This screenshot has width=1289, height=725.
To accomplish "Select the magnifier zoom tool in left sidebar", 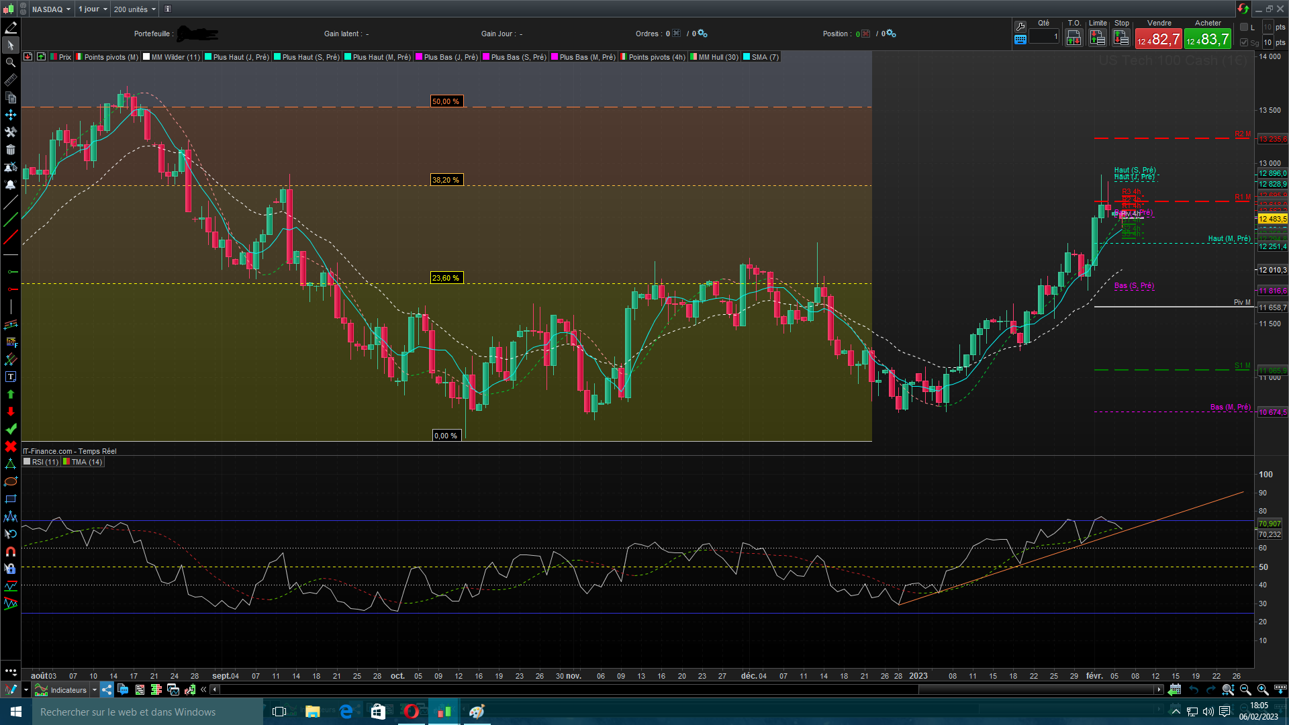I will tap(11, 62).
